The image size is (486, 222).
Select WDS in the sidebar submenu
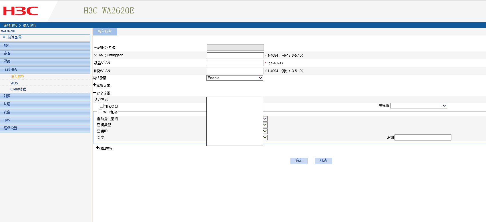pyautogui.click(x=14, y=83)
